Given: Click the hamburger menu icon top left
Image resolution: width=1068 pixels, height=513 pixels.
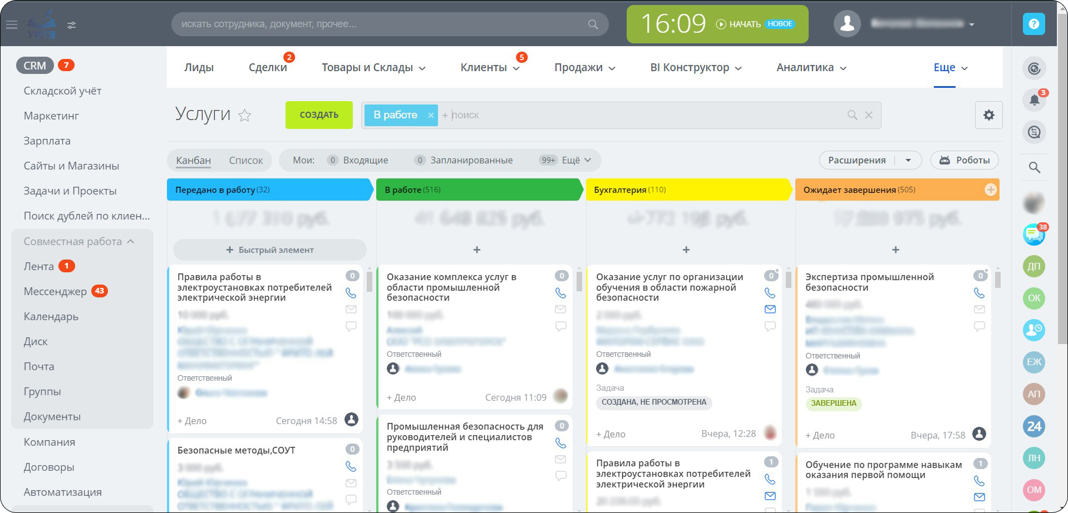Looking at the screenshot, I should pos(11,24).
